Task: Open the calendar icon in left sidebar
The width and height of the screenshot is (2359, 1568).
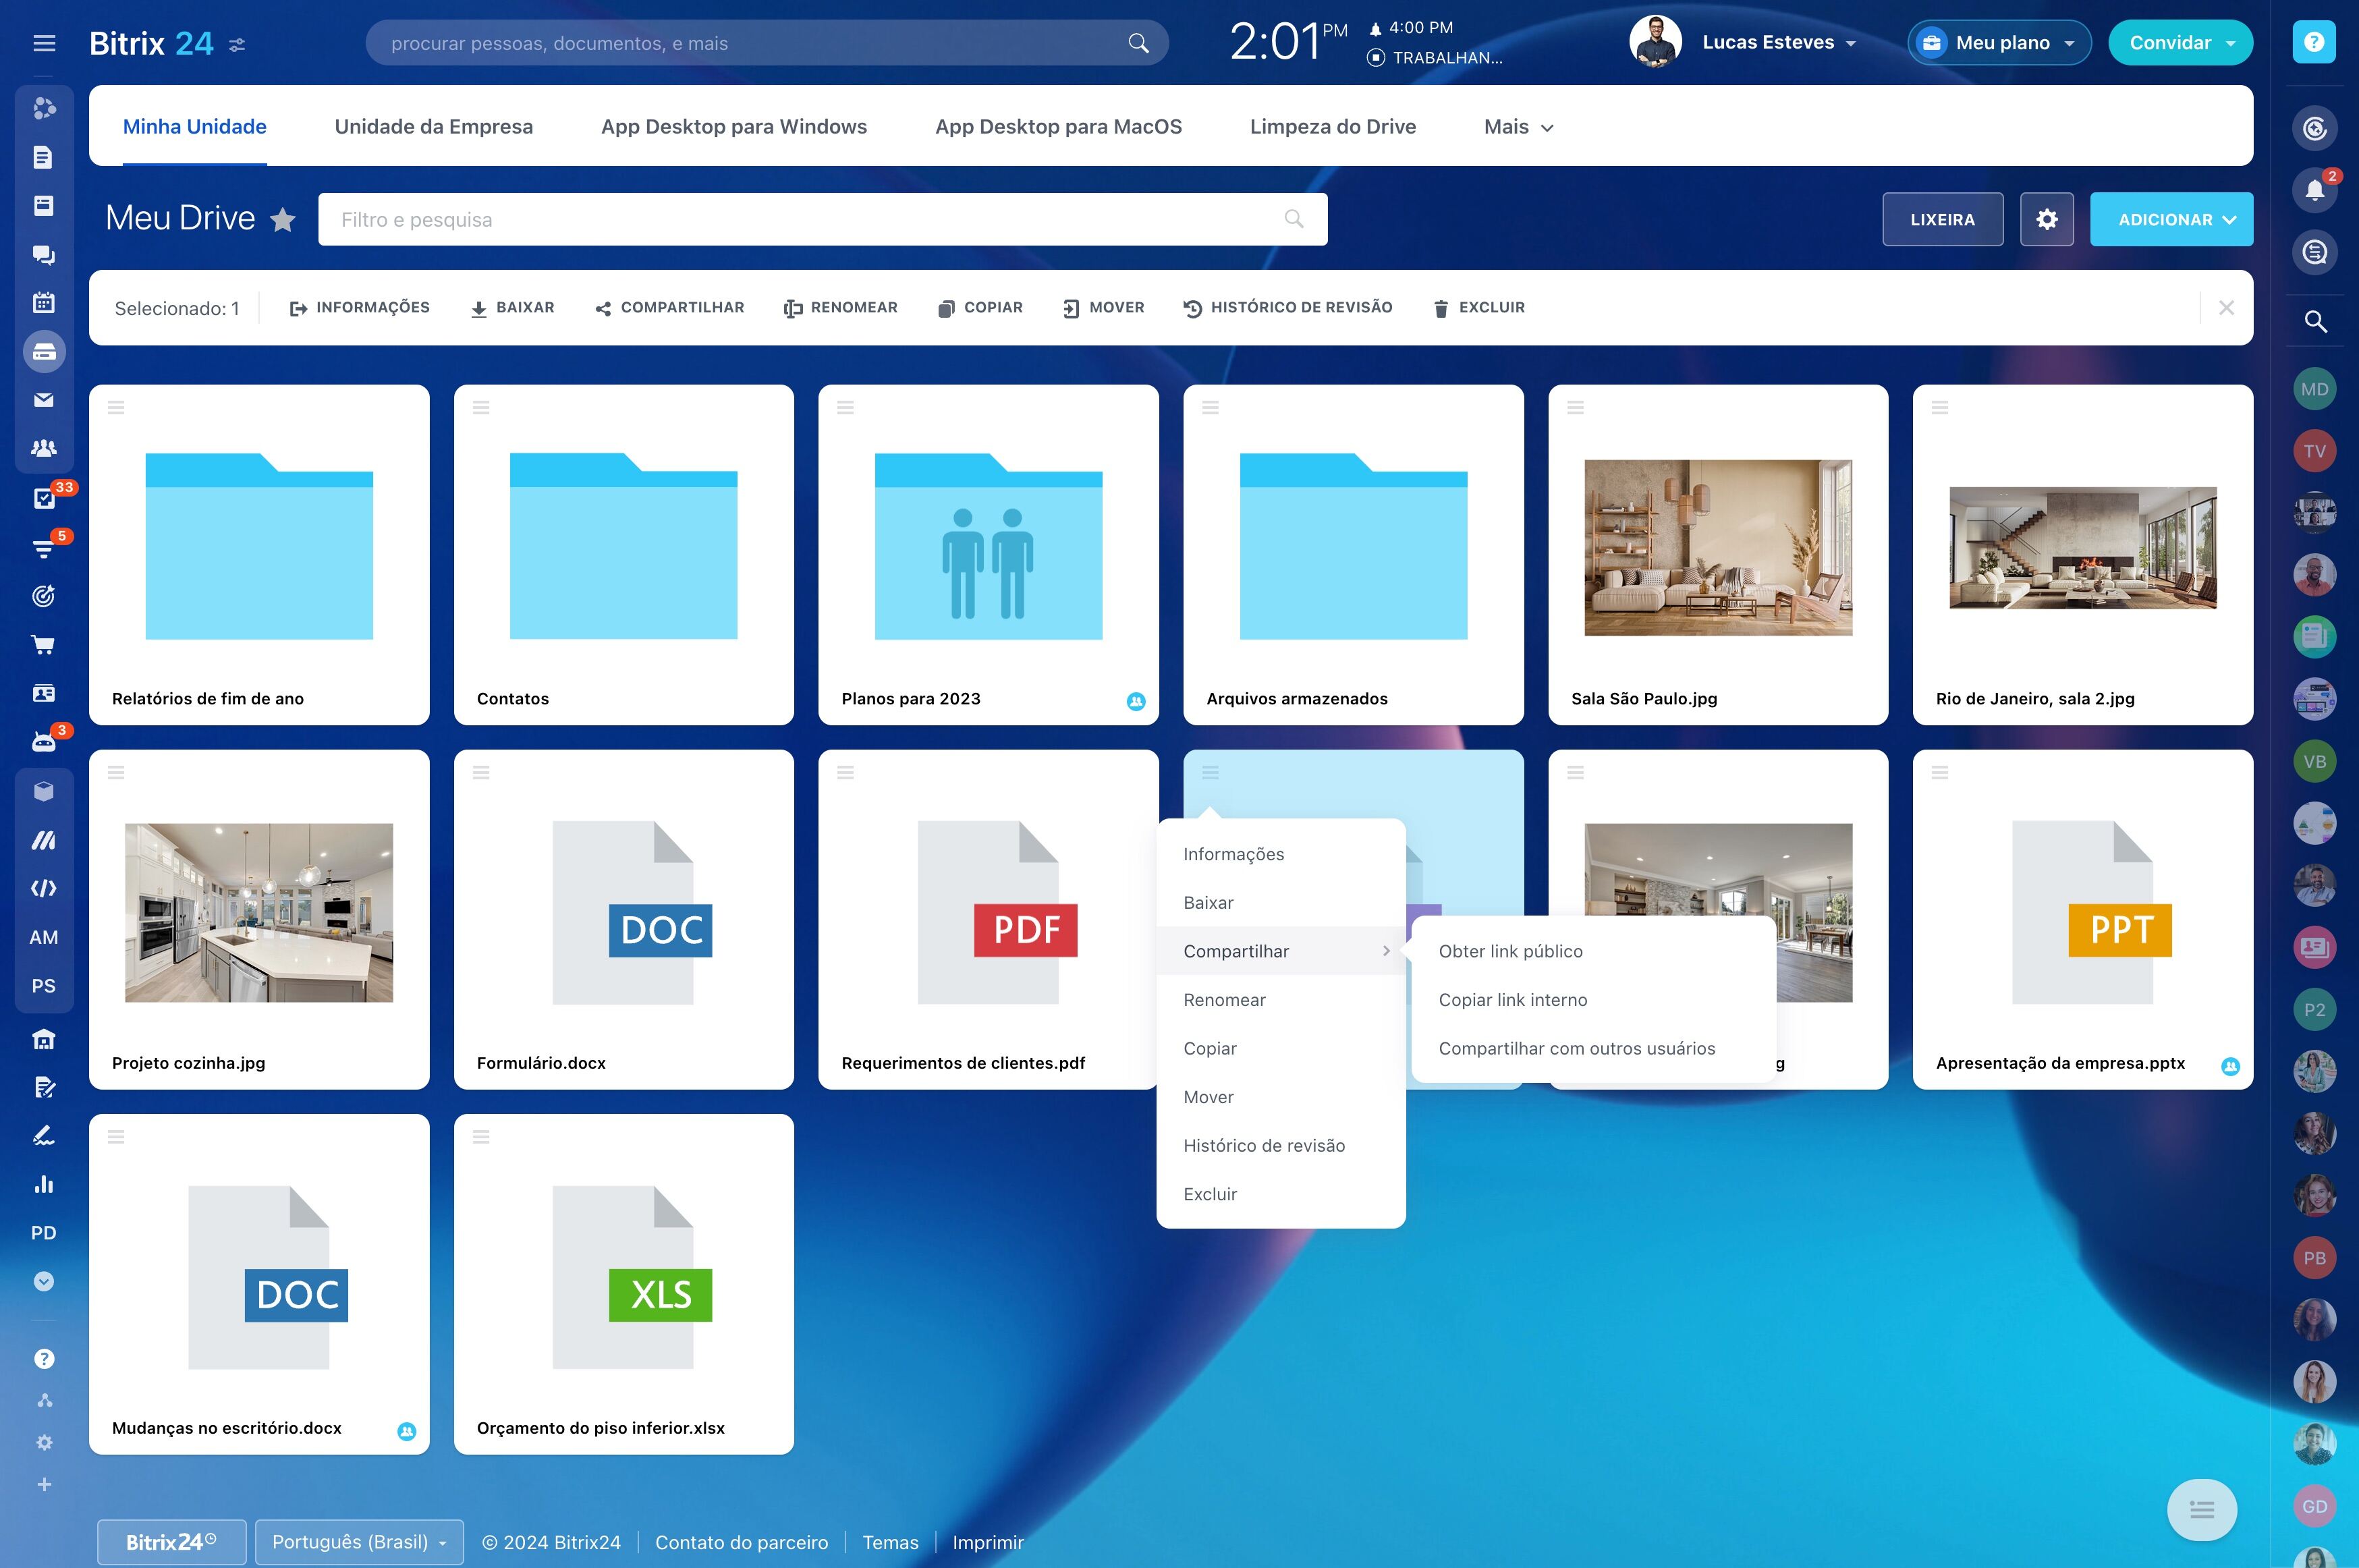Action: 44,302
